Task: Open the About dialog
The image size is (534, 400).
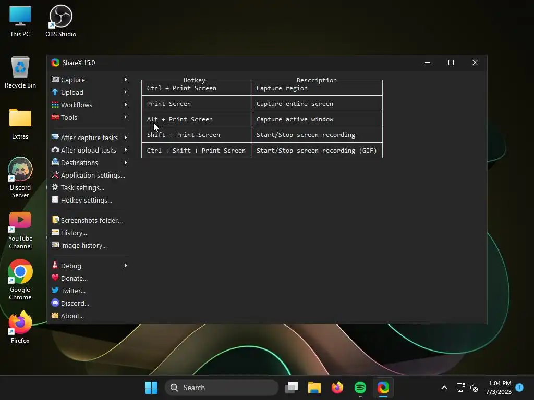Action: click(89, 316)
